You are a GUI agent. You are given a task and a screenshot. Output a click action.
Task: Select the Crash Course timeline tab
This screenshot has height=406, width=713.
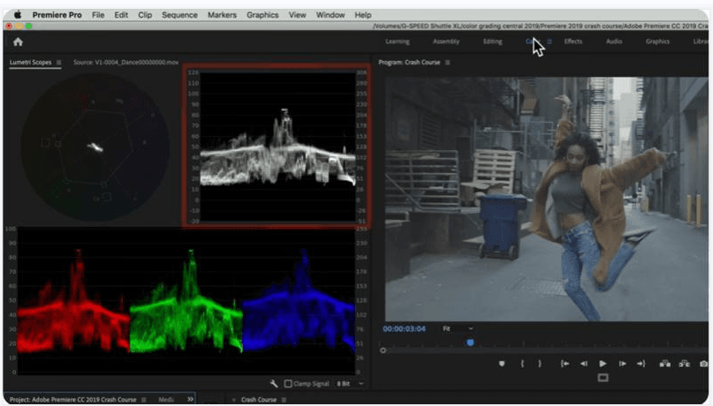tap(259, 400)
